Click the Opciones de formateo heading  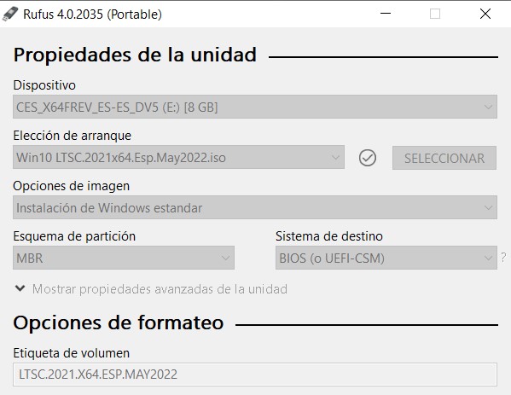[119, 322]
